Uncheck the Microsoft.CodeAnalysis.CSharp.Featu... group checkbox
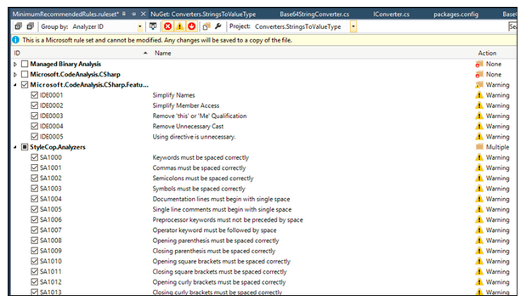Image resolution: width=526 pixels, height=306 pixels. point(25,84)
